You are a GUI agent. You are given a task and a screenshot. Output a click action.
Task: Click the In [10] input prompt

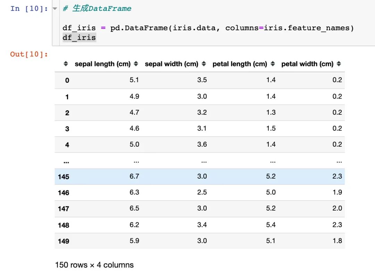coord(29,9)
